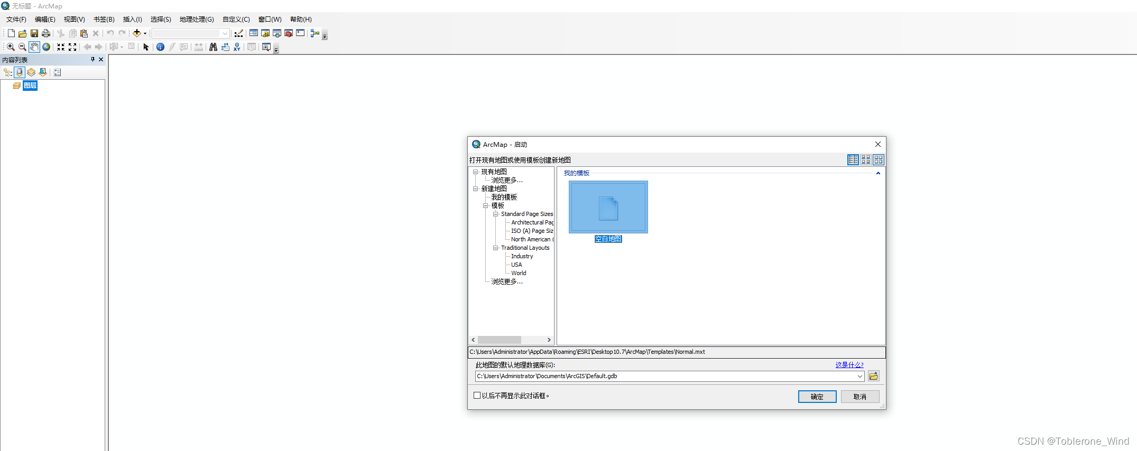1137x451 pixels.
Task: Select the 图层 data frame in contents
Action: (30, 86)
